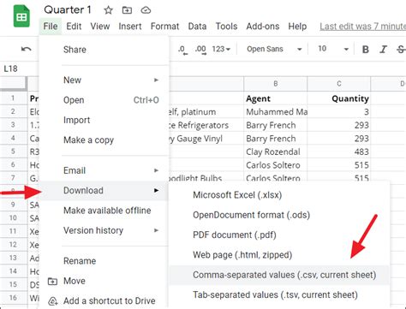Click the move-to-folder icon beside the title
Viewport: 406px width, 309px height.
click(x=127, y=10)
